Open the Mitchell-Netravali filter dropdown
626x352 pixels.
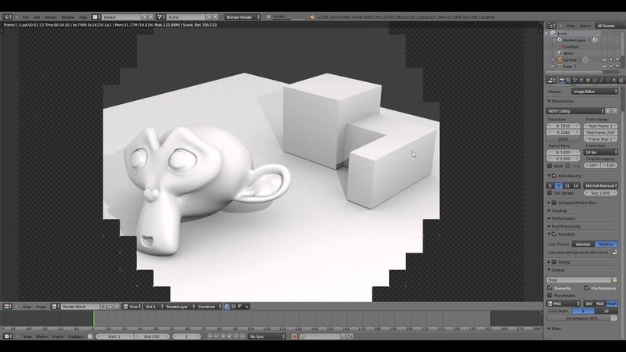(x=600, y=185)
